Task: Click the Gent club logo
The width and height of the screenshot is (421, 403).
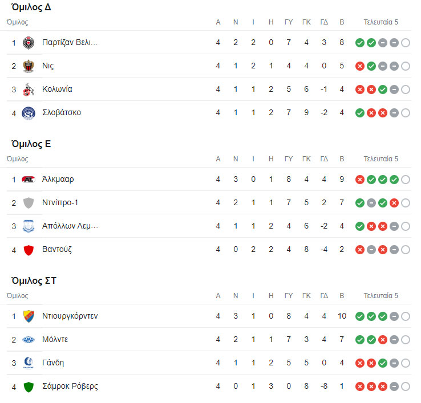Action: tap(28, 363)
